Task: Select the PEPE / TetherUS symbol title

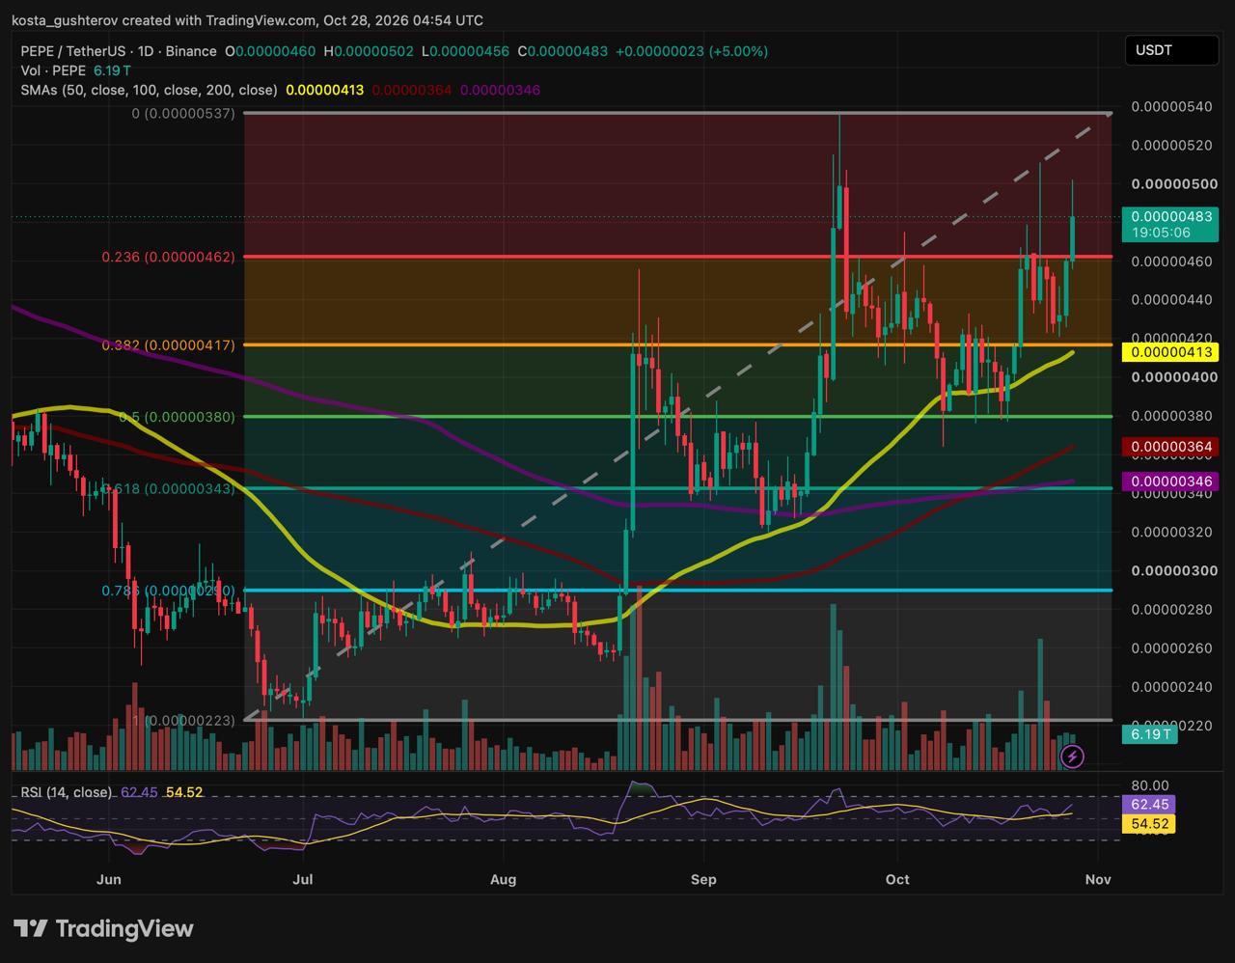Action: (x=119, y=50)
